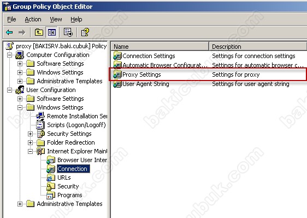The height and width of the screenshot is (218, 307).
Task: Expand Security Settings under User Configuration
Action: (30, 134)
